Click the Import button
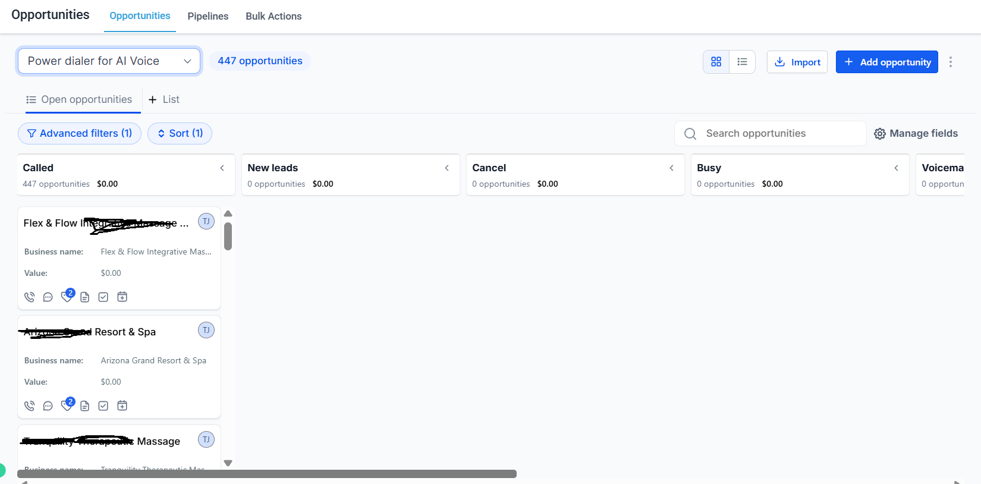 point(797,62)
